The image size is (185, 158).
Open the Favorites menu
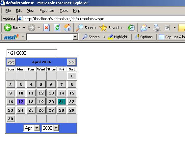(47, 11)
